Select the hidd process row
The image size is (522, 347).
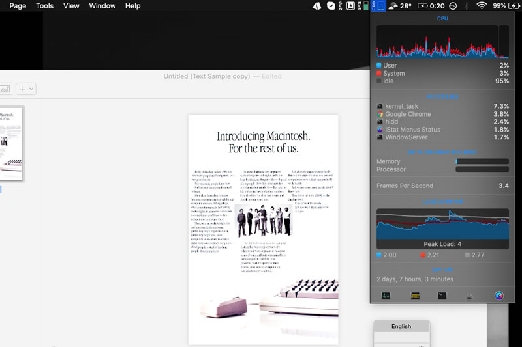(x=443, y=122)
